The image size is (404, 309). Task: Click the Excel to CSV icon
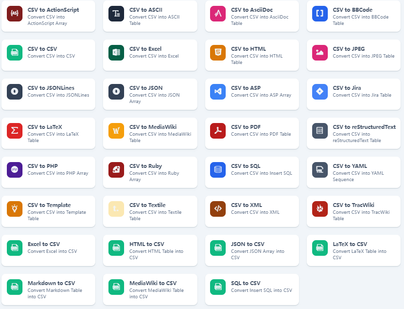click(15, 247)
